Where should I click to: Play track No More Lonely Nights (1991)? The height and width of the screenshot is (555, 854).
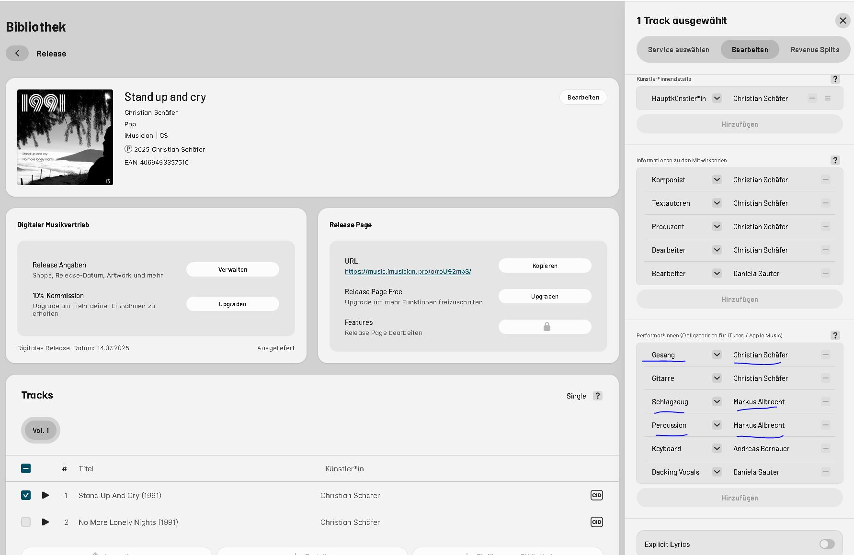pos(46,522)
